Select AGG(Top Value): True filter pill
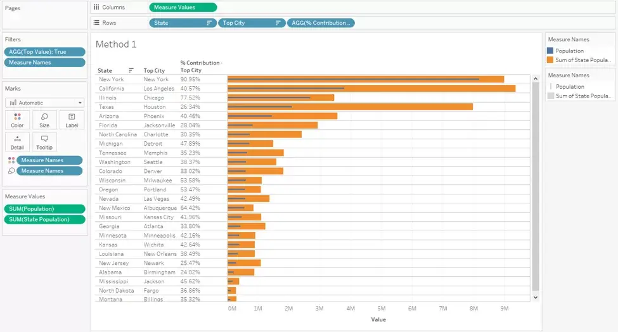This screenshot has width=618, height=332. [44, 51]
